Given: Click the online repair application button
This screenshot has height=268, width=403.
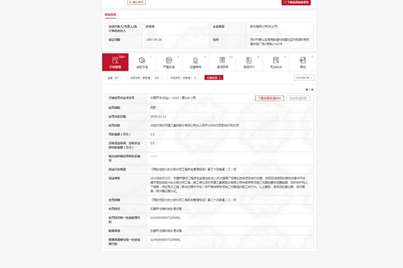Looking at the screenshot, I should [x=298, y=98].
